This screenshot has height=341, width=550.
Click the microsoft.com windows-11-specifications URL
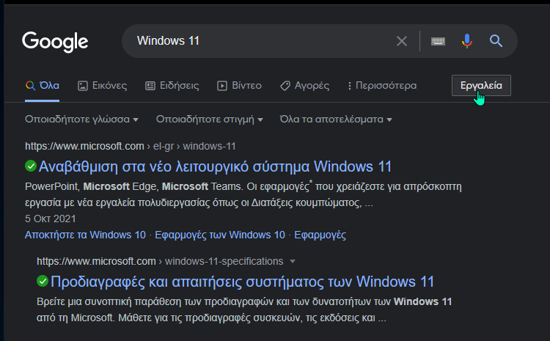tap(160, 261)
